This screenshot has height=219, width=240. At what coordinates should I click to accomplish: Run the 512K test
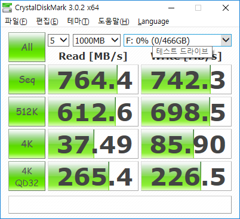click(x=27, y=112)
